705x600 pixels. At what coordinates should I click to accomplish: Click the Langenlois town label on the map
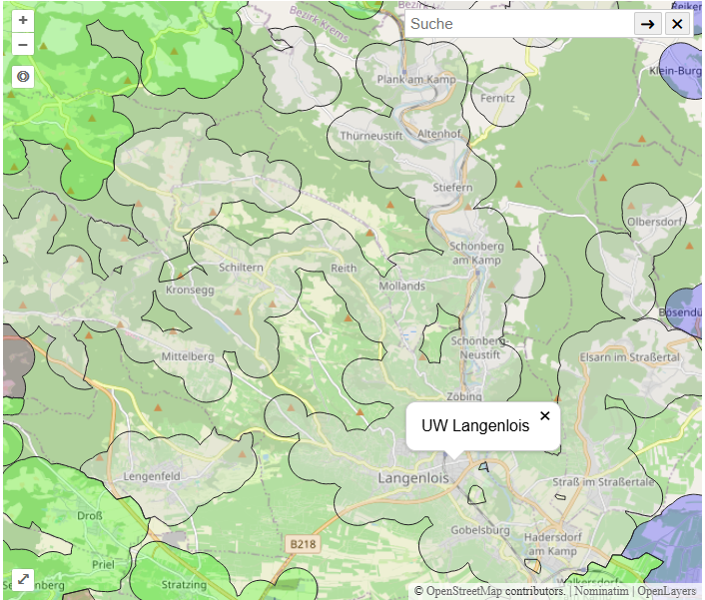[x=413, y=479]
